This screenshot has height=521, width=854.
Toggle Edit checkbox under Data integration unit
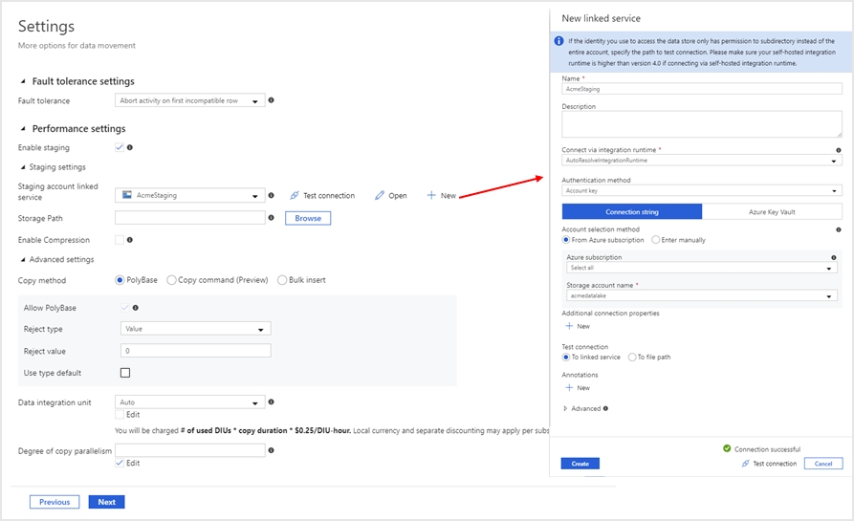(120, 414)
